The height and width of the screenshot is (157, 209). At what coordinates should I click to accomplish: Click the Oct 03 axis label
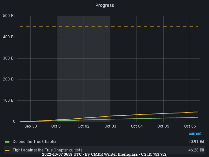(110, 126)
